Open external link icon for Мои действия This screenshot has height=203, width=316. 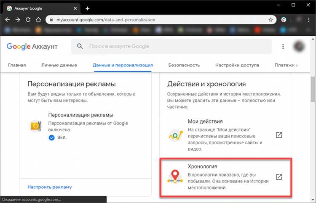279,135
